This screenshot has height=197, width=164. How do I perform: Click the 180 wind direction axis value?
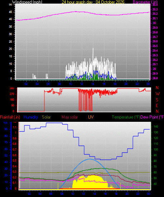pos(12,100)
